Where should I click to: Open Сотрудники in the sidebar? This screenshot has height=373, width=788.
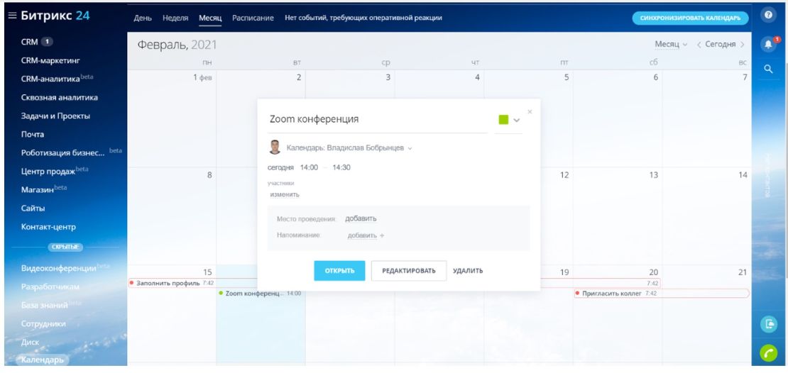[x=43, y=324]
